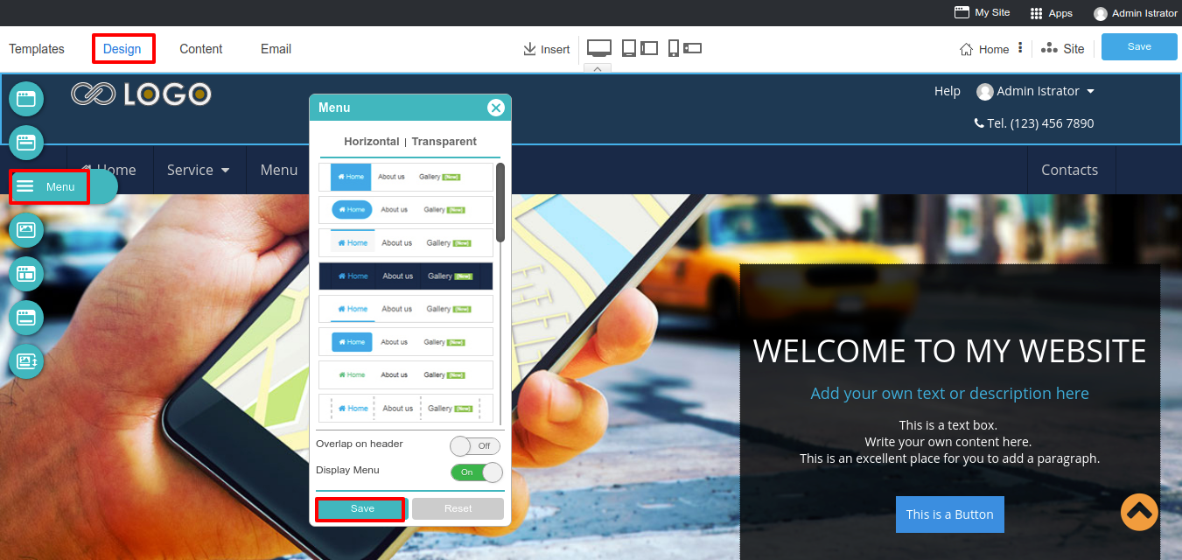Collapse the toolbar with the chevron tab
Viewport: 1182px width, 560px height.
[x=598, y=68]
